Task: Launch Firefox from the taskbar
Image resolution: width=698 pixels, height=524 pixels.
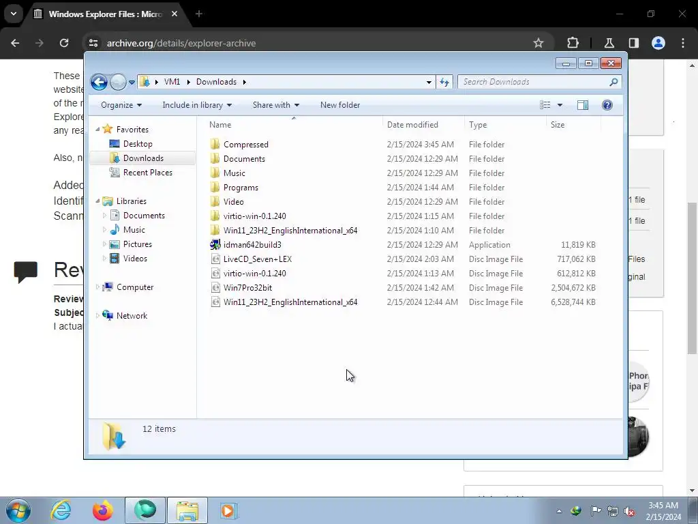Action: click(x=103, y=510)
